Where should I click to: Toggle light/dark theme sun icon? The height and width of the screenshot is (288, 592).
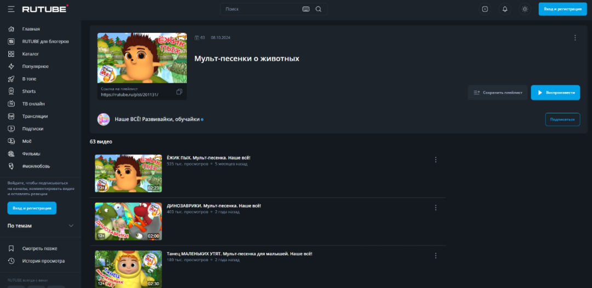click(525, 9)
